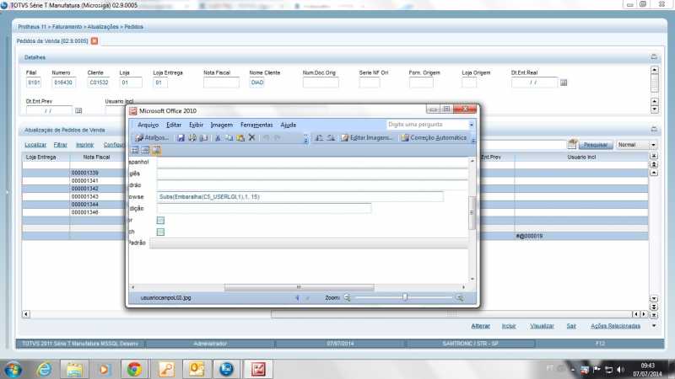Click the Visualizar link
This screenshot has width=675, height=379.
[542, 326]
